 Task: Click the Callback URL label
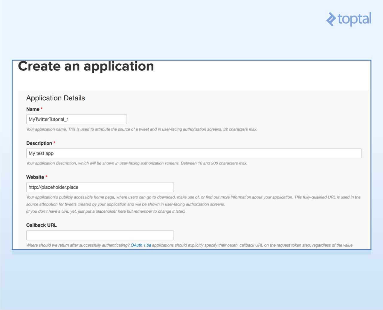click(x=41, y=225)
